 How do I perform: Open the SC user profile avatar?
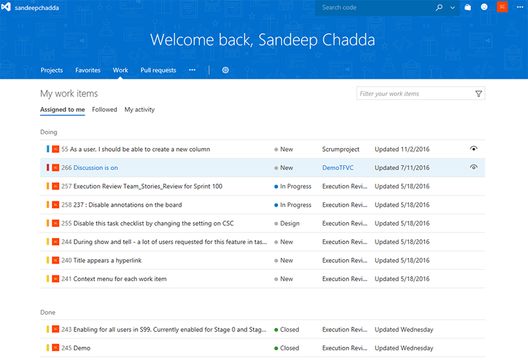point(502,7)
